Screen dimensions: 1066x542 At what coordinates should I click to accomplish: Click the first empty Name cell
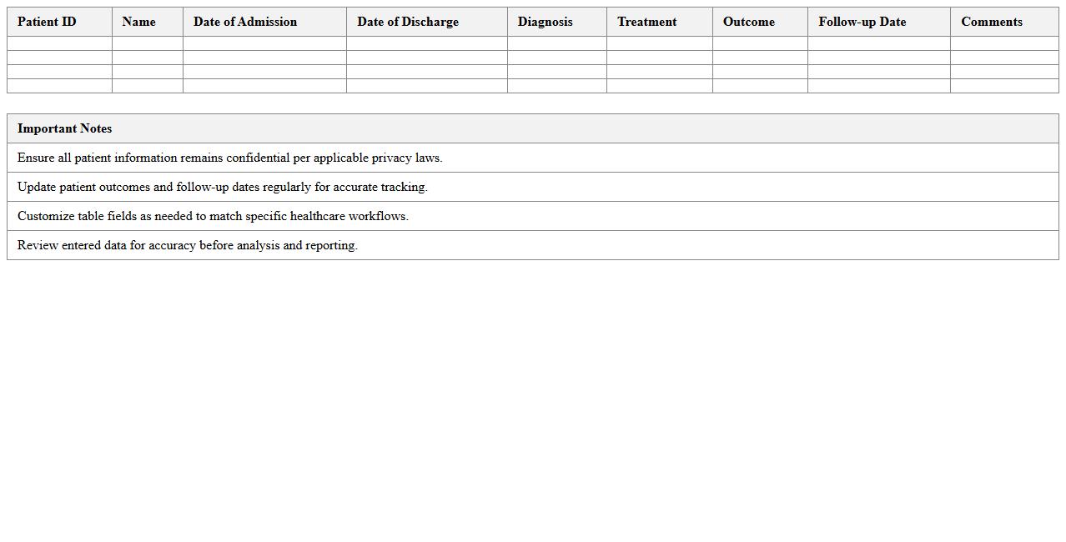[147, 43]
